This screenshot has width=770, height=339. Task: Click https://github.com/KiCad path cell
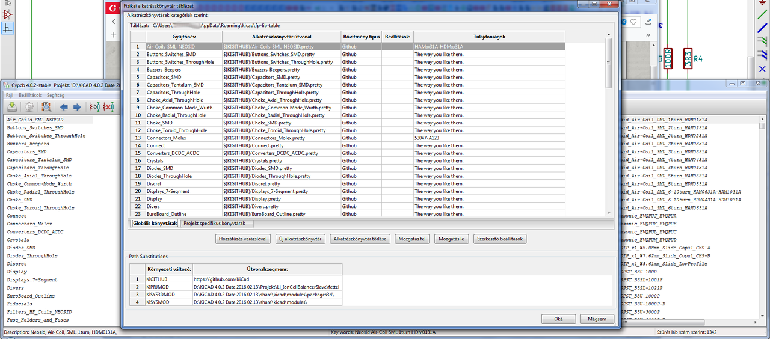pyautogui.click(x=267, y=279)
